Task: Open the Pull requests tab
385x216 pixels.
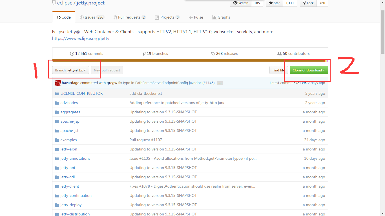Action: (129, 17)
